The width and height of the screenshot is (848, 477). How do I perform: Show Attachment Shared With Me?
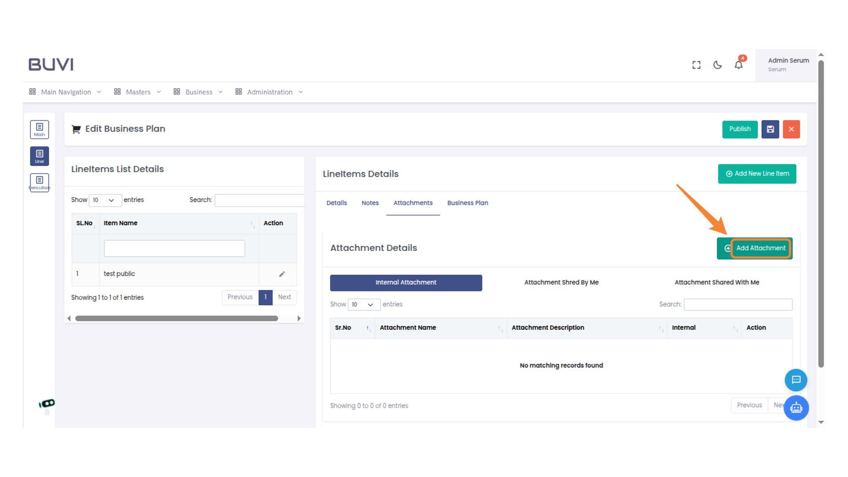point(716,282)
